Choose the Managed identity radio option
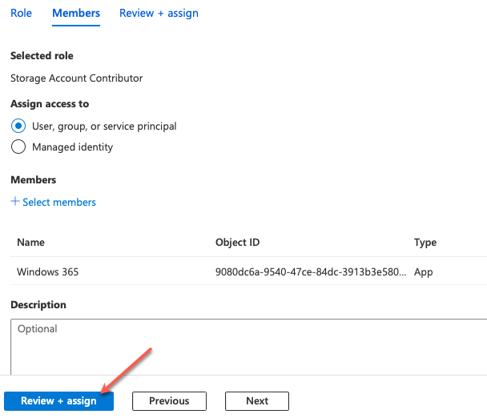Viewport: 487px width, 418px height. [18, 147]
